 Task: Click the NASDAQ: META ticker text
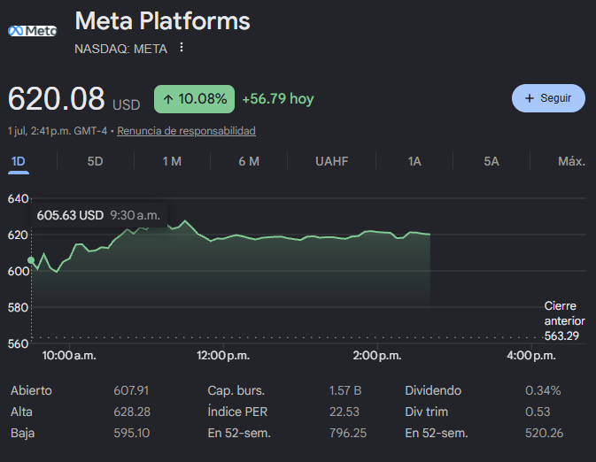(x=120, y=49)
